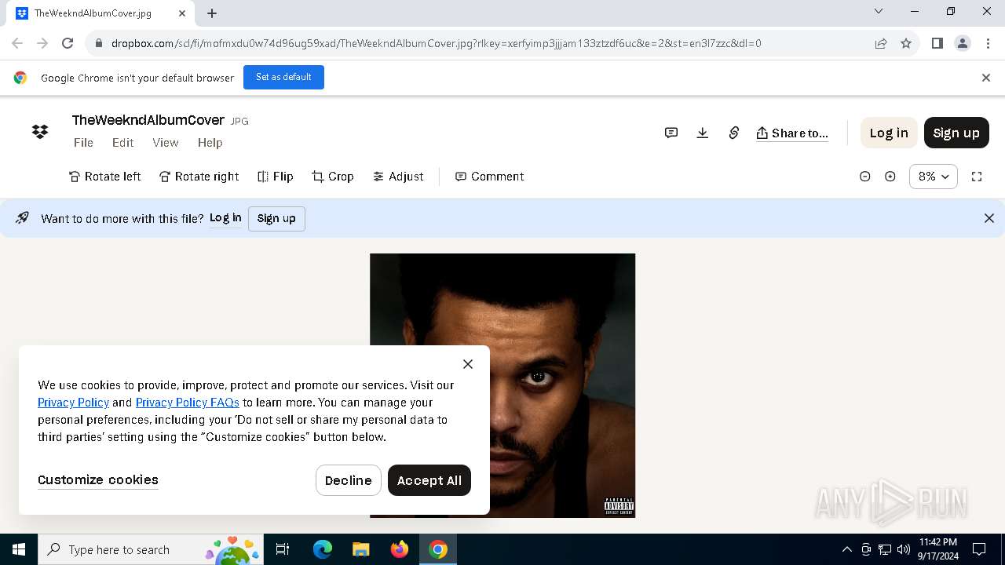This screenshot has height=565, width=1005.
Task: Open the Chrome profile icon
Action: pyautogui.click(x=963, y=43)
